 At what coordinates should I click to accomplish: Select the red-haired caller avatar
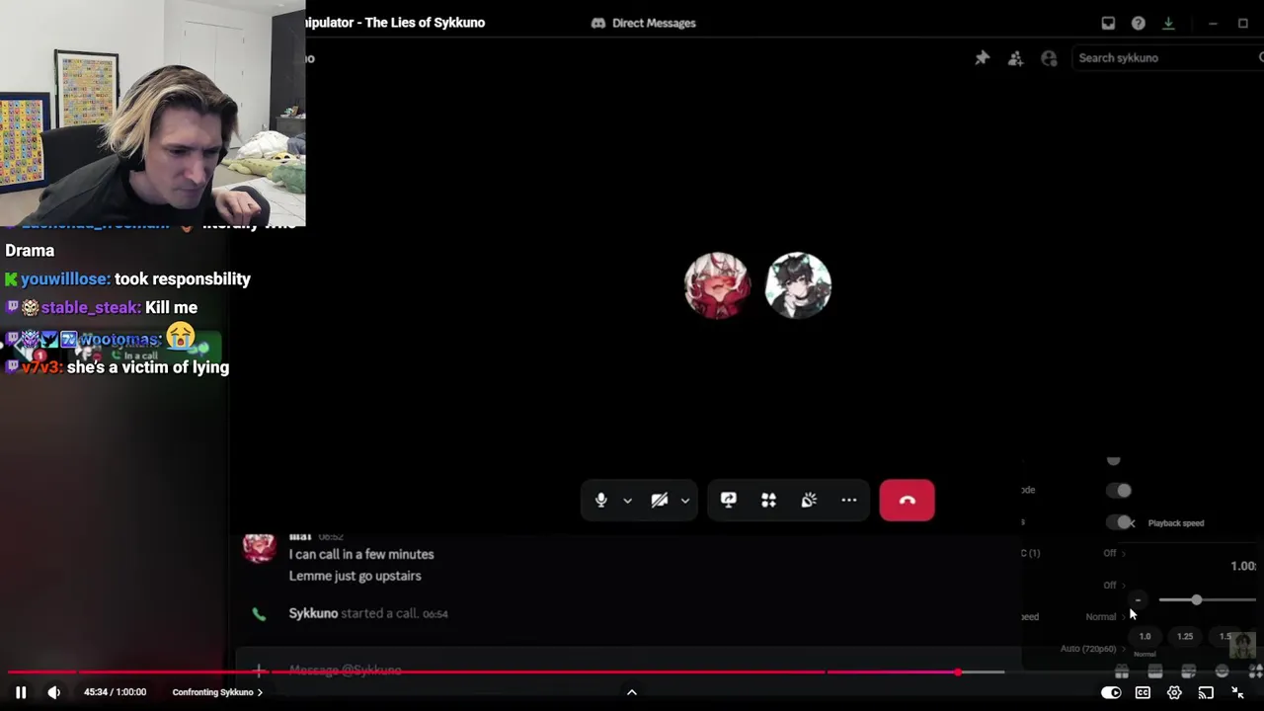point(718,285)
